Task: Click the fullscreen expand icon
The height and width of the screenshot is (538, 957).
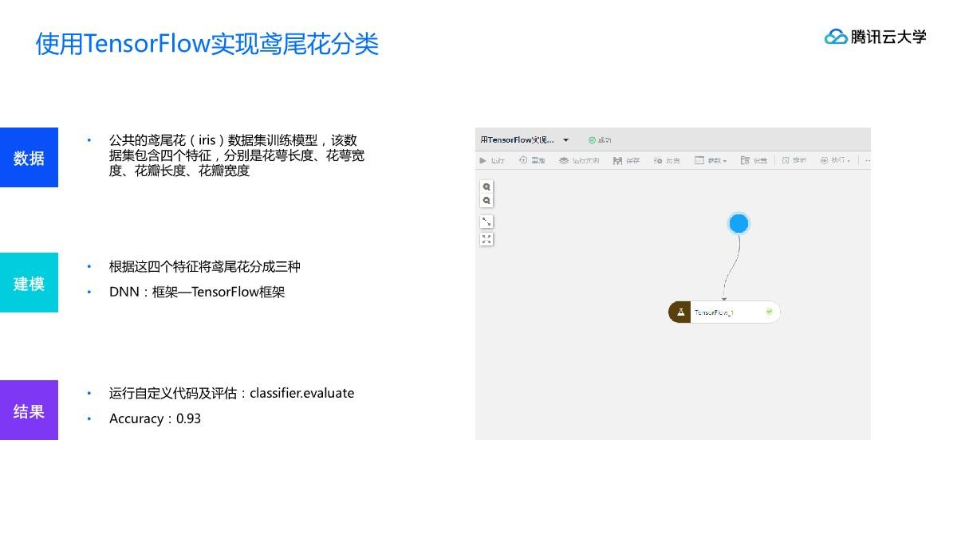Action: coord(486,239)
